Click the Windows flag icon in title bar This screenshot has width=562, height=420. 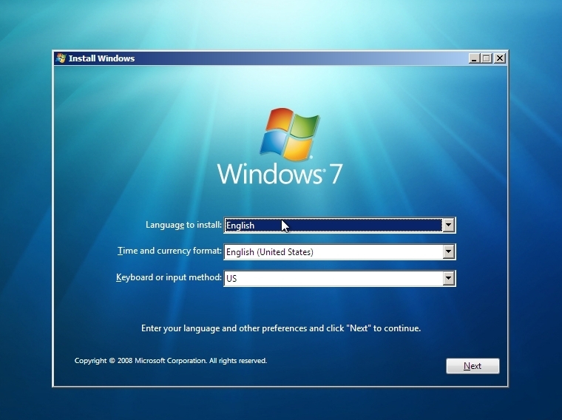tap(61, 58)
